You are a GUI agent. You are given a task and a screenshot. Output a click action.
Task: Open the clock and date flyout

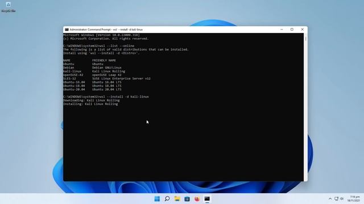pyautogui.click(x=354, y=199)
